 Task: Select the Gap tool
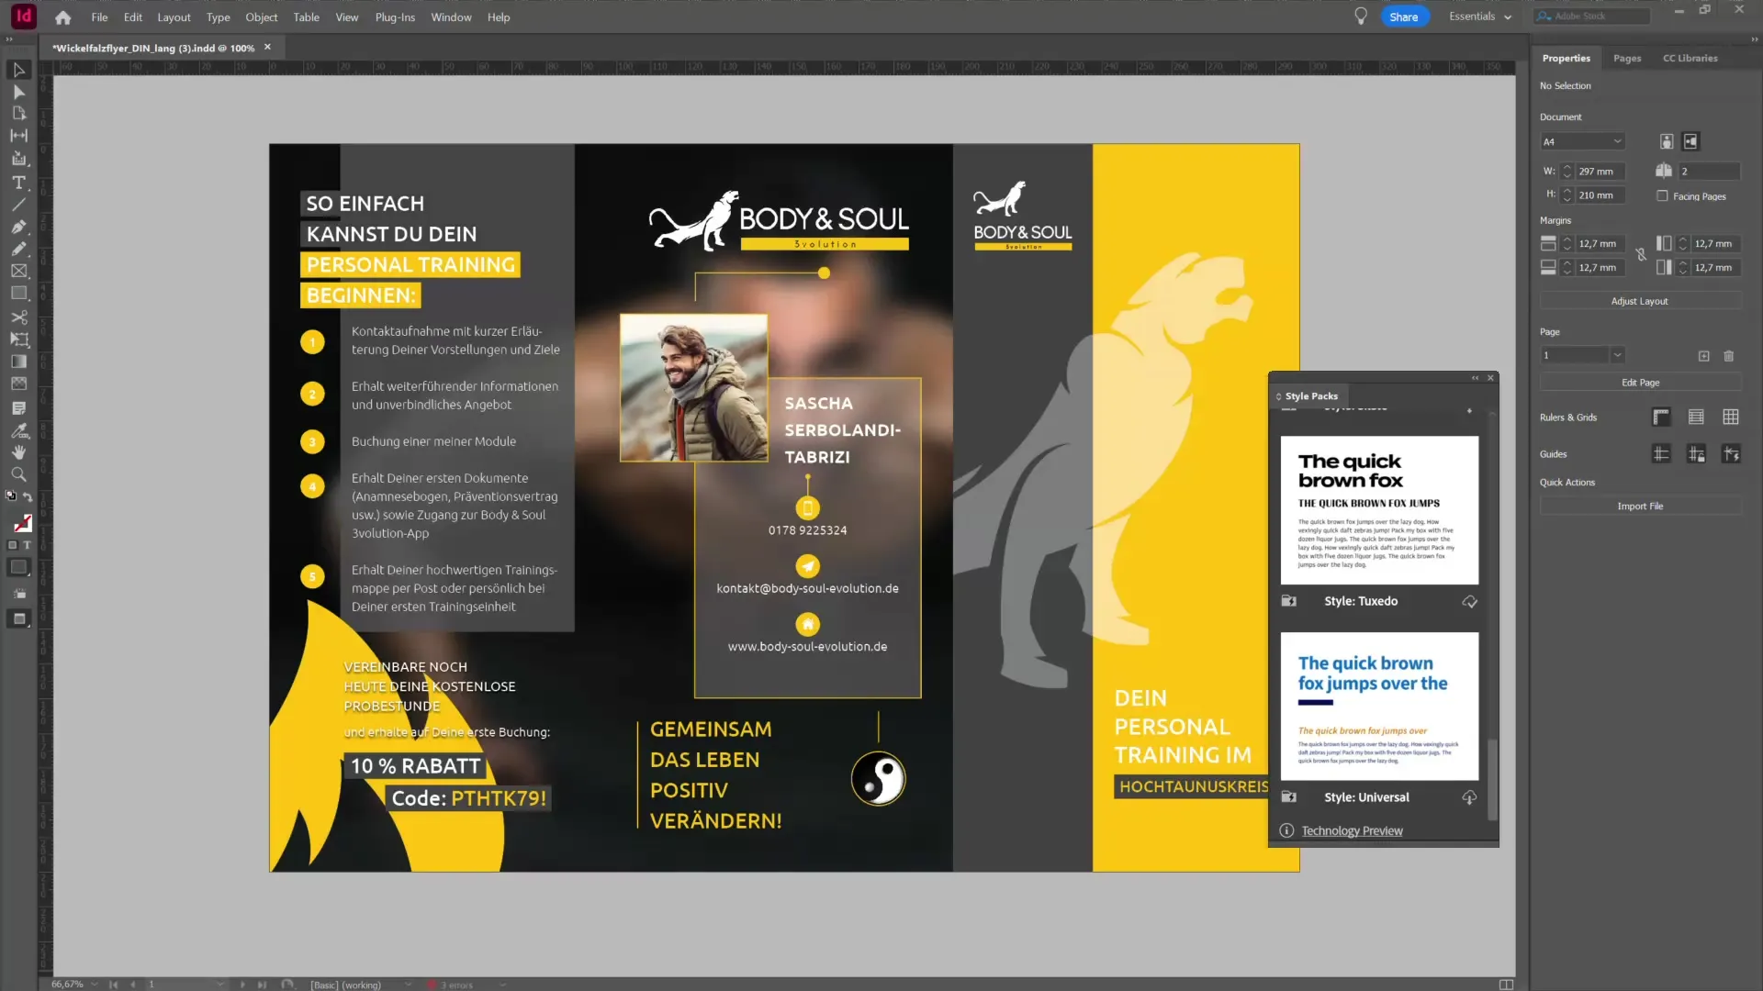click(18, 136)
